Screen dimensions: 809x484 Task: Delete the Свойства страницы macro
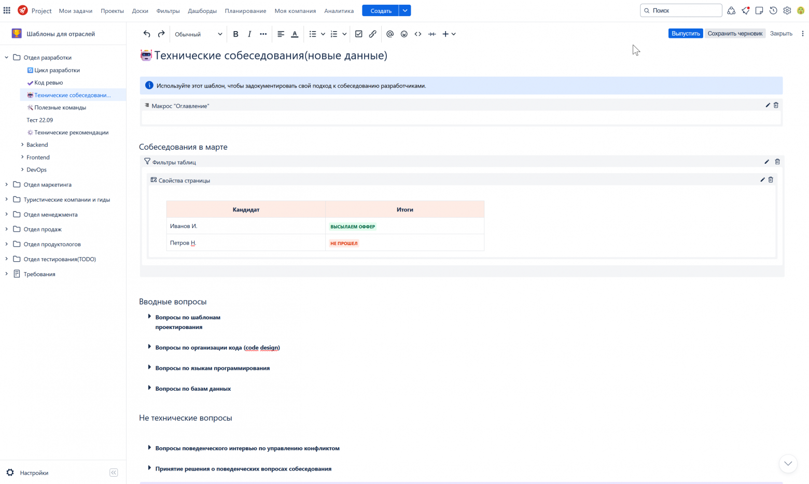(771, 180)
